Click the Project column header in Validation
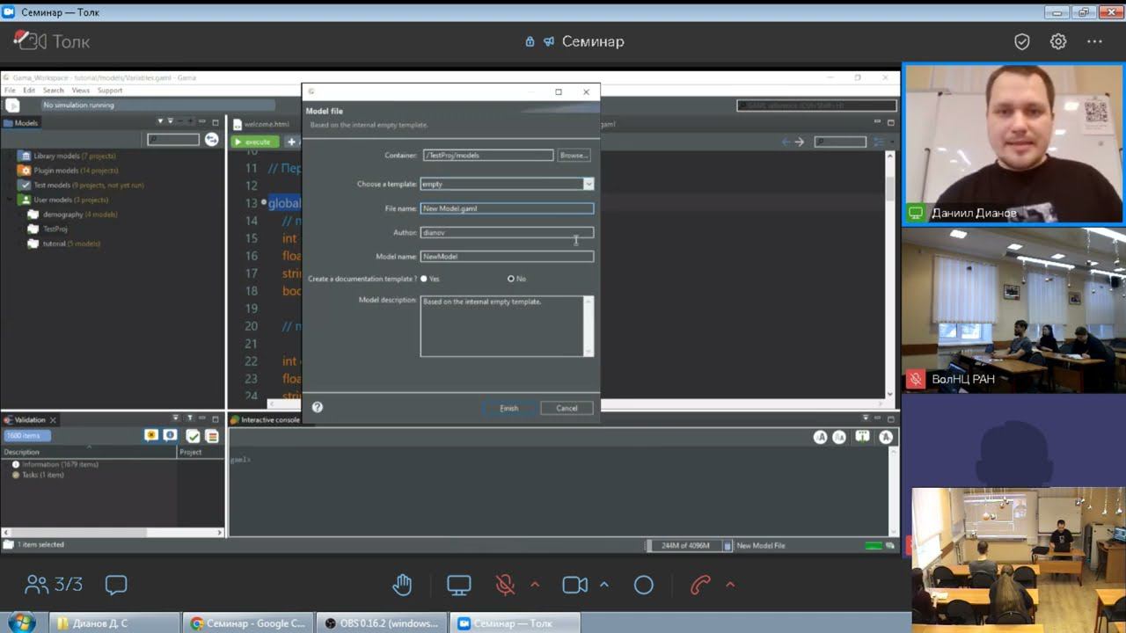The image size is (1126, 633). 201,452
